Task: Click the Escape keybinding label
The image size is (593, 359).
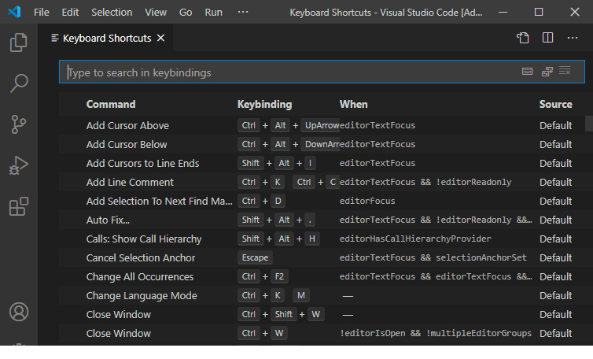Action: pos(255,257)
